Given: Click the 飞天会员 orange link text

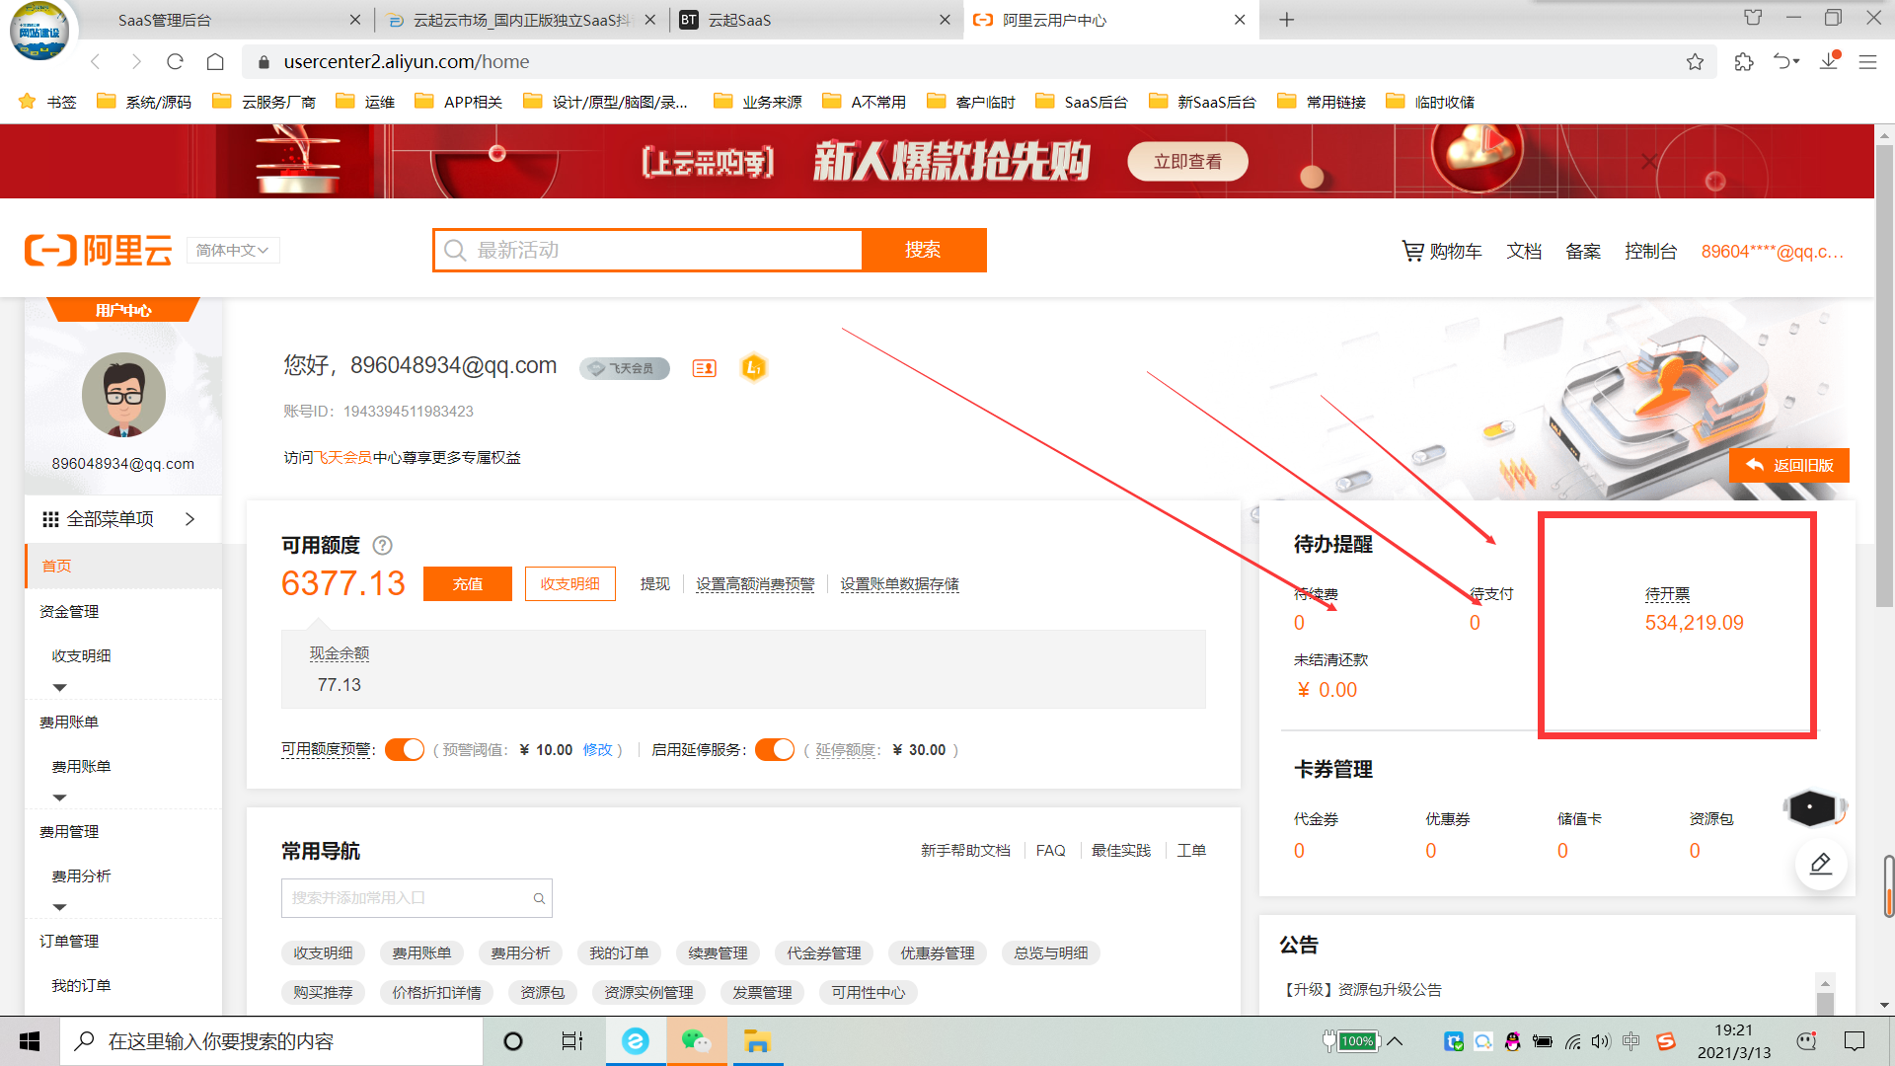Looking at the screenshot, I should tap(343, 458).
